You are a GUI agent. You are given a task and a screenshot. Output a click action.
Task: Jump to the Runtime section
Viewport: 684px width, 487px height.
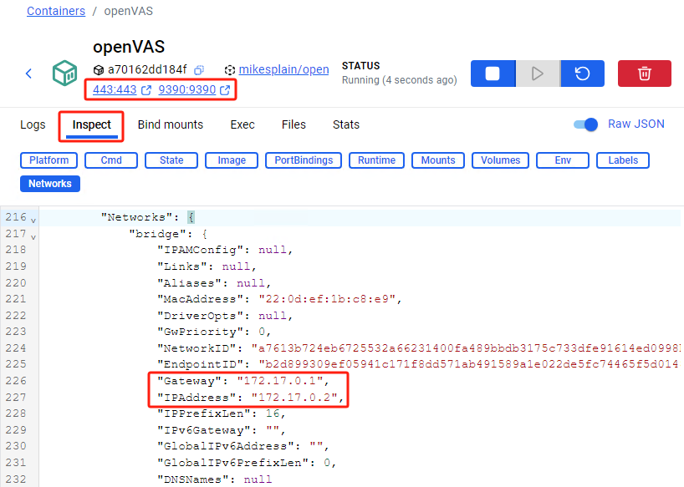377,160
